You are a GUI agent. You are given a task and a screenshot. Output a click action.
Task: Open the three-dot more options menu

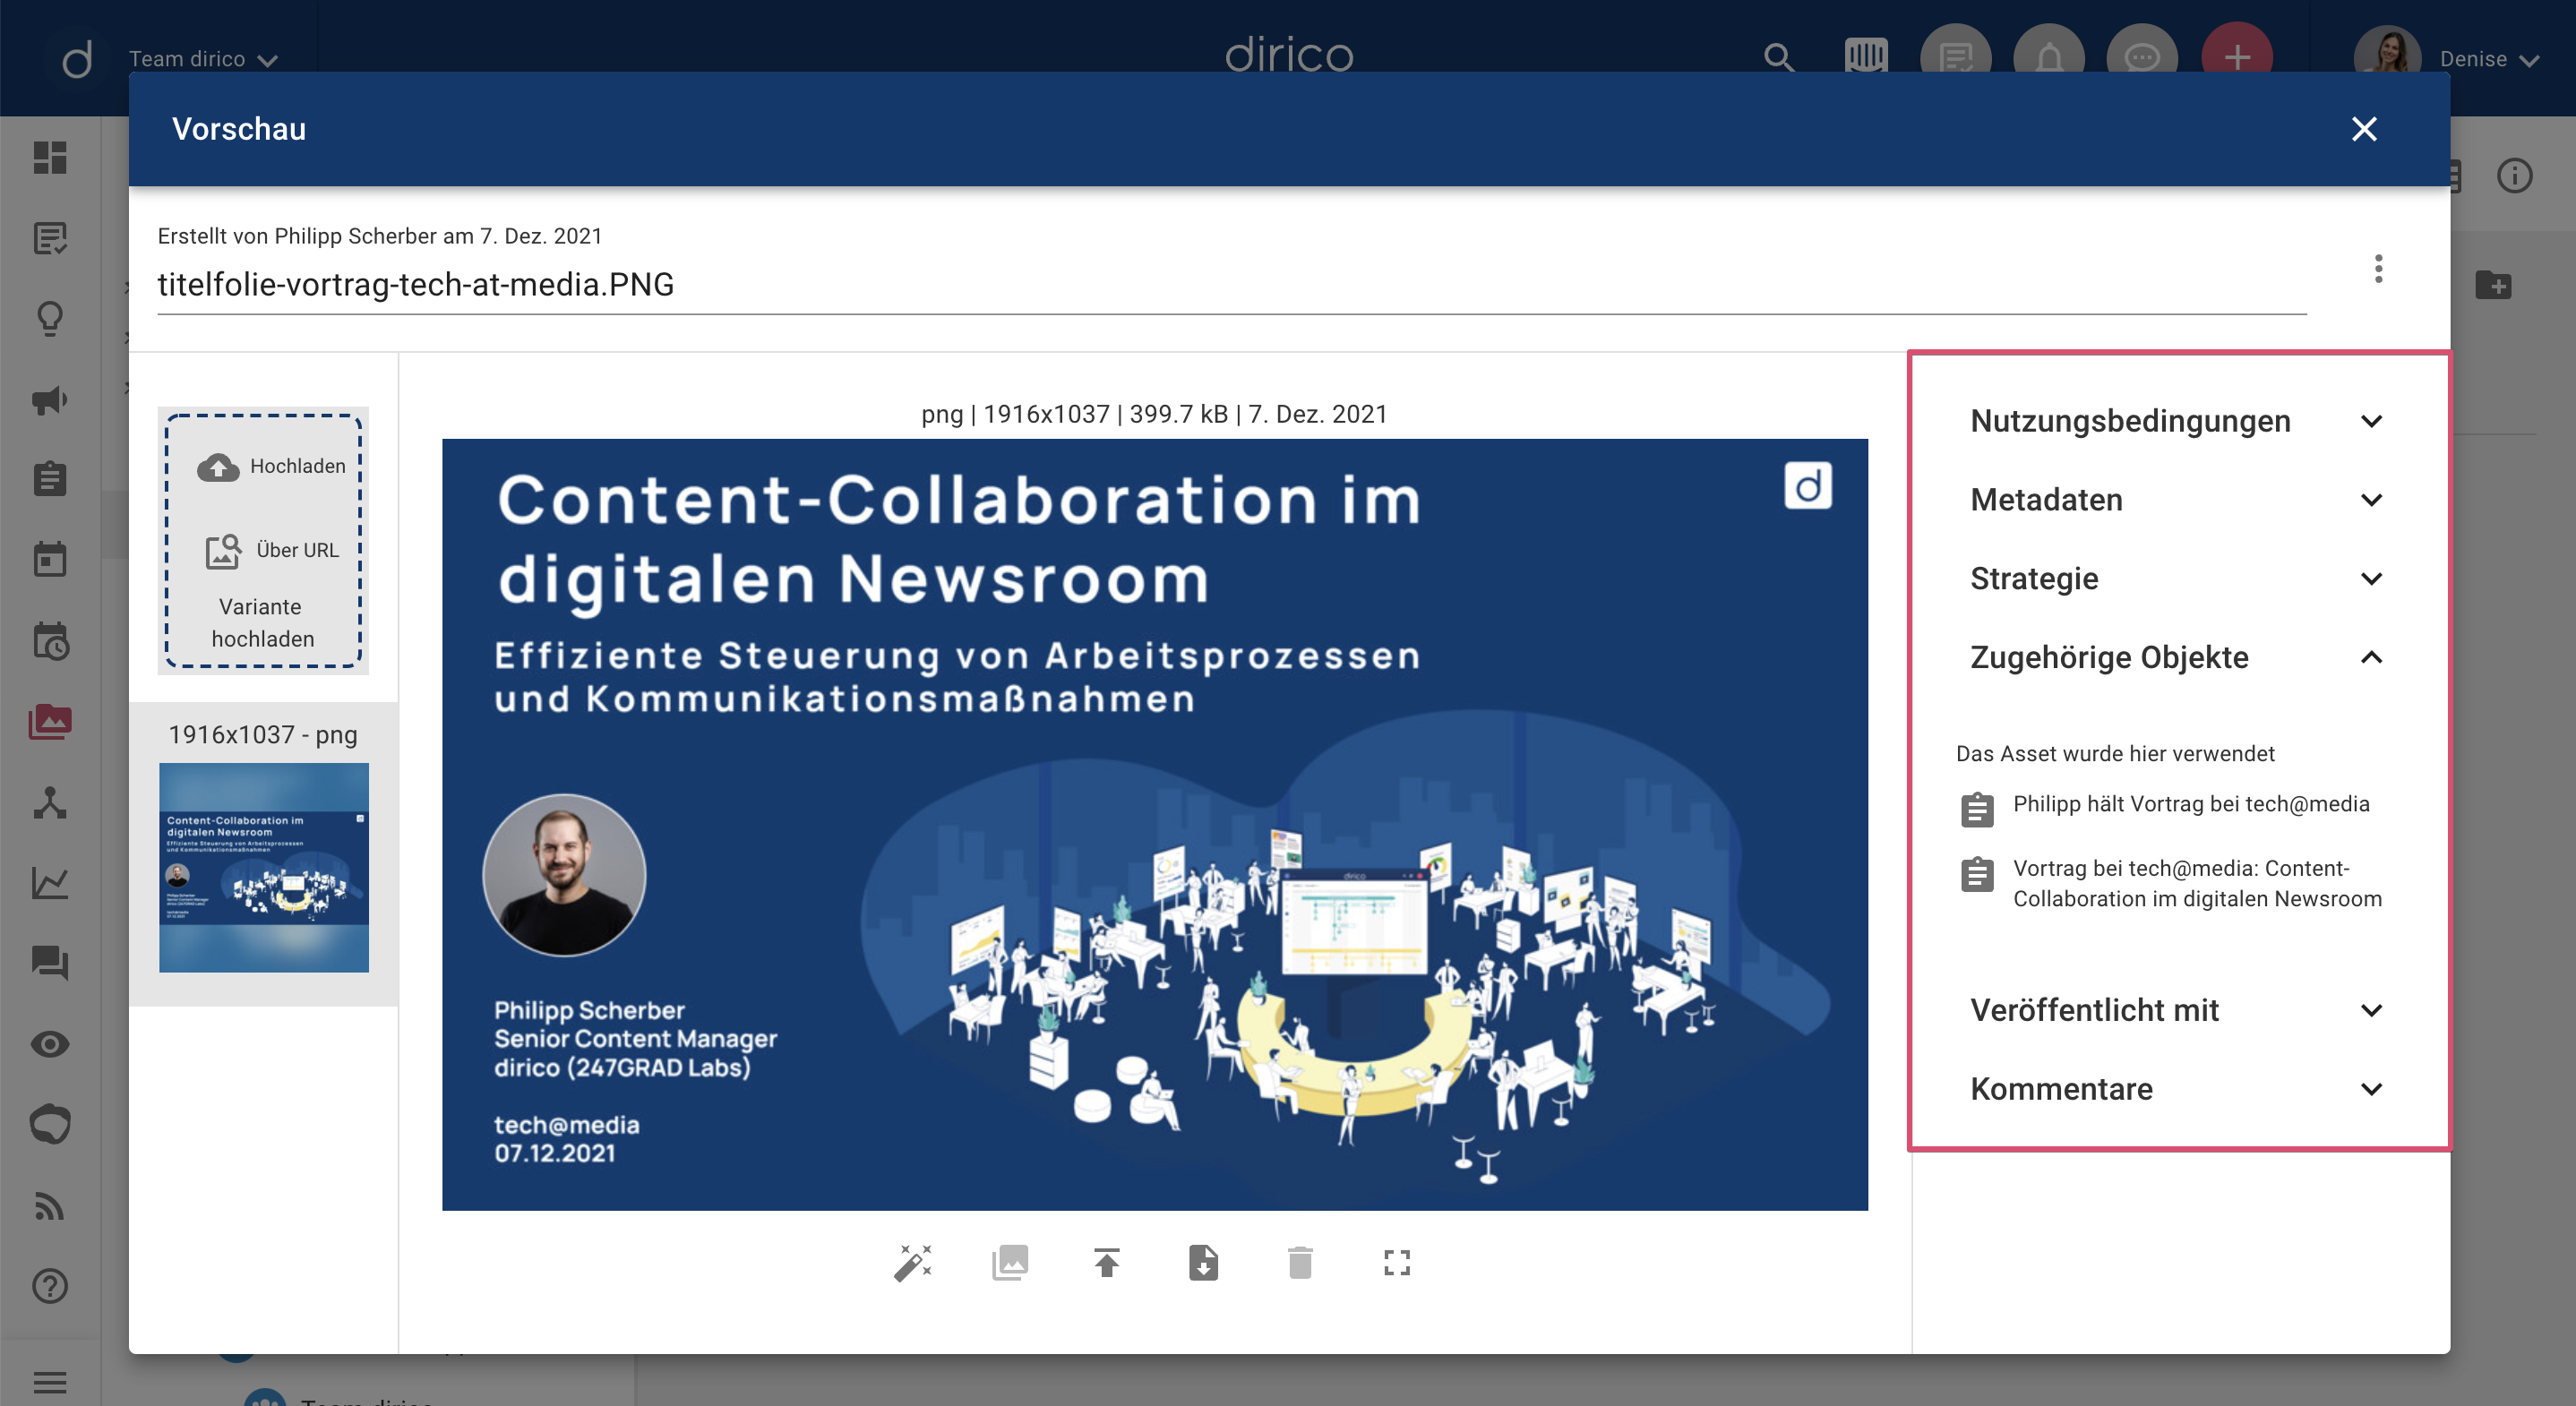click(x=2379, y=268)
